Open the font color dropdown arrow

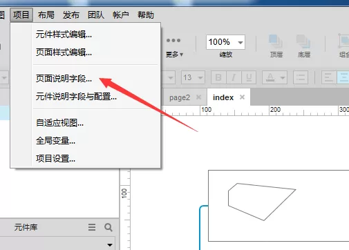pos(283,77)
